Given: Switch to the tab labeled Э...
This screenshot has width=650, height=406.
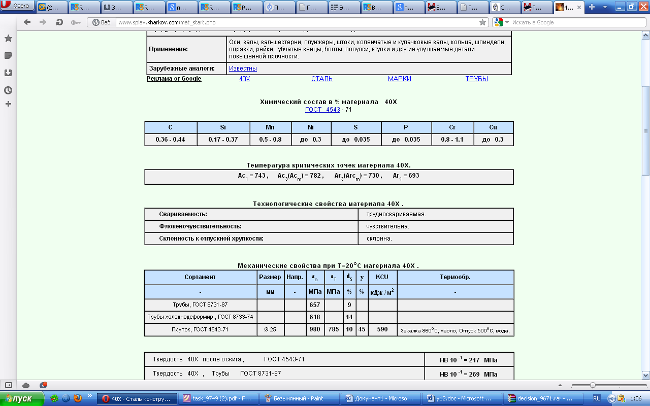Looking at the screenshot, I should pos(344,7).
